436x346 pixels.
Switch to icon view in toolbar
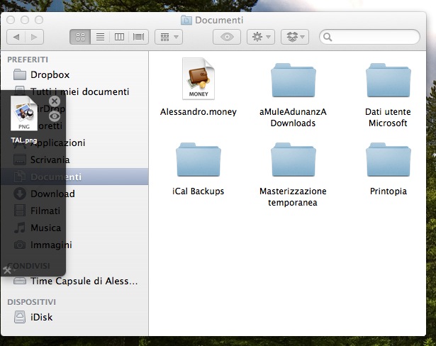point(80,36)
